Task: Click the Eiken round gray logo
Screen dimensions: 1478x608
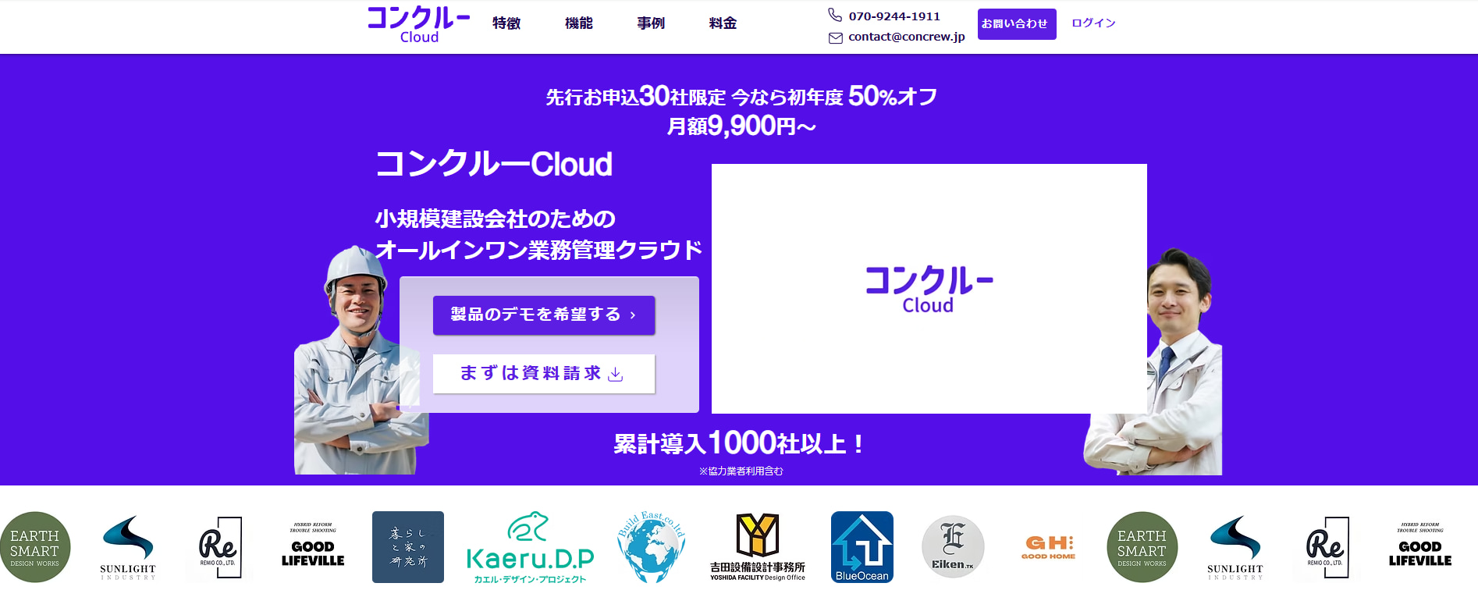Action: [x=952, y=547]
